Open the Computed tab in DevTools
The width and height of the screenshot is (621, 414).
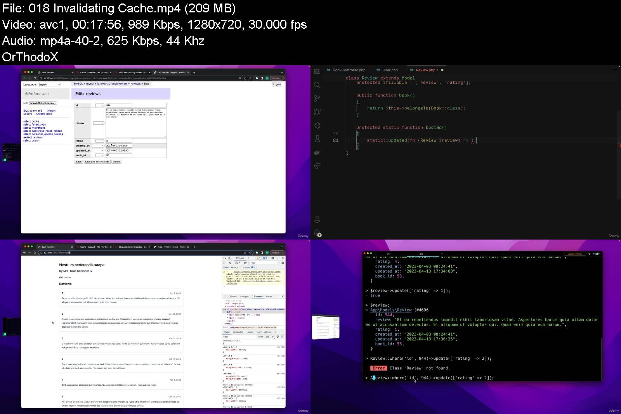tap(238, 332)
